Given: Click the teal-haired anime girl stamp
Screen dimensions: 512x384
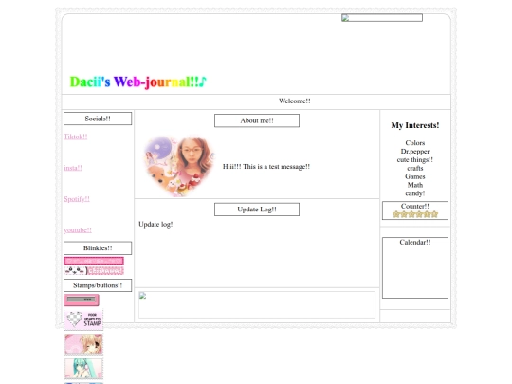Looking at the screenshot, I should (x=83, y=368).
